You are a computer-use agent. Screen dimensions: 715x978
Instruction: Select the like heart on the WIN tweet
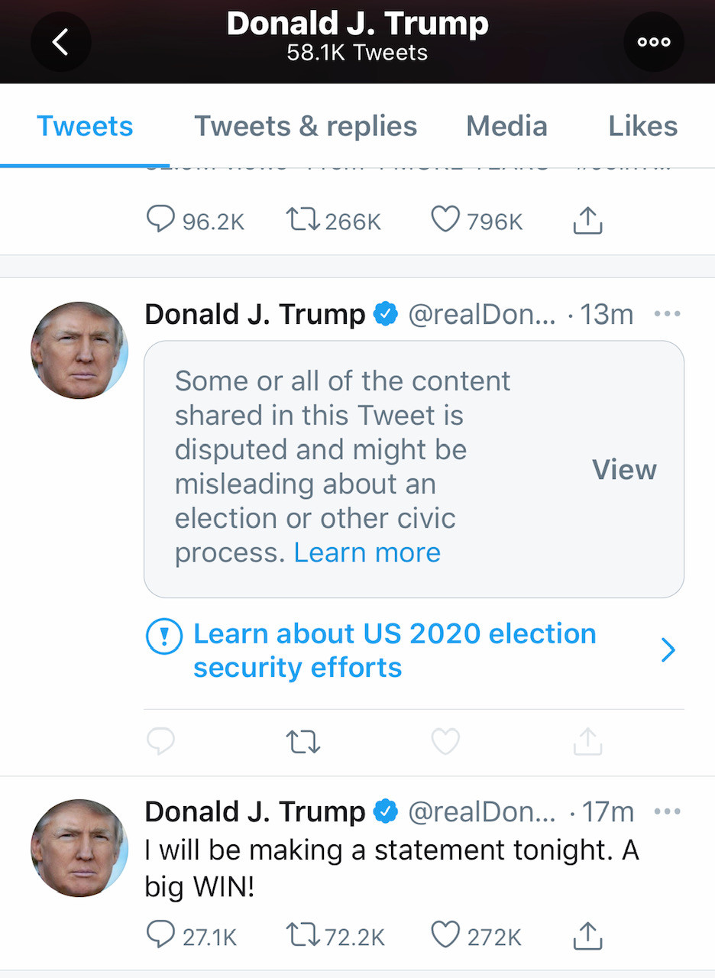[445, 935]
